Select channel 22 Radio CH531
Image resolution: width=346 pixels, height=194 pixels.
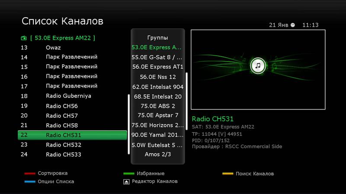(72, 135)
